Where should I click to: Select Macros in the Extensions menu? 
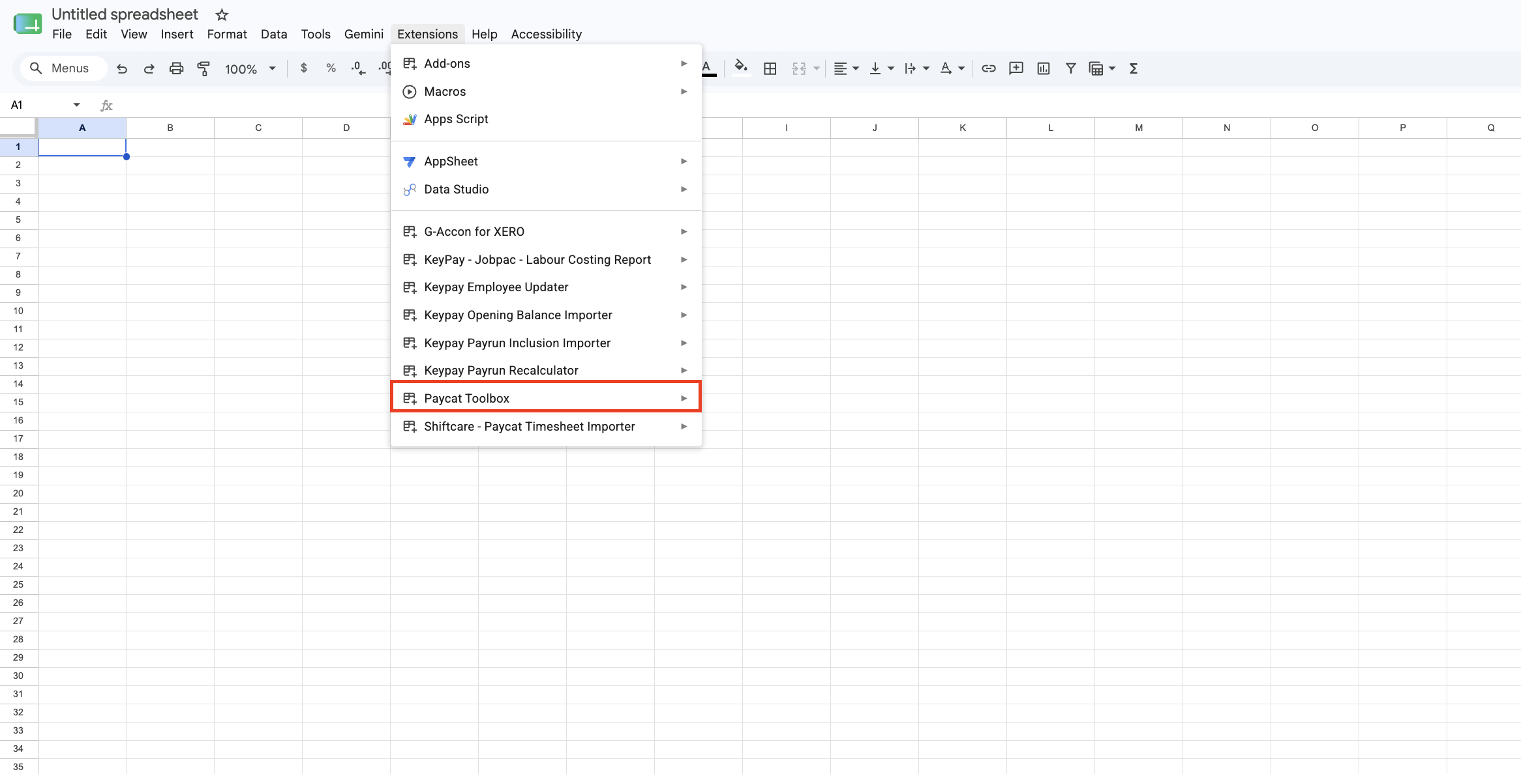click(x=546, y=91)
